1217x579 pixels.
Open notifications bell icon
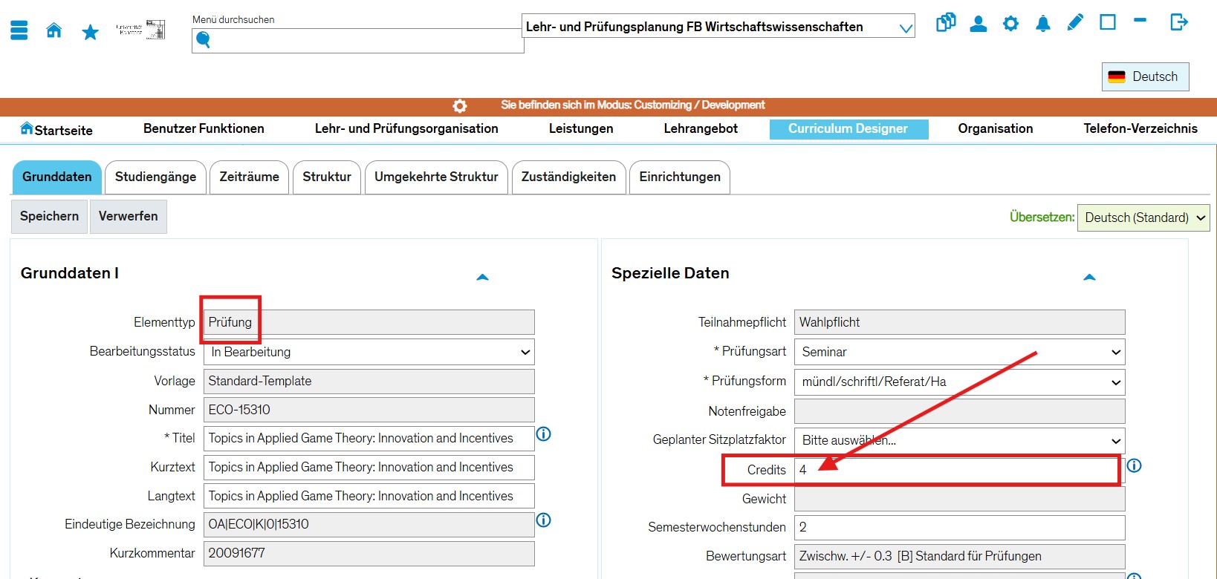1043,24
